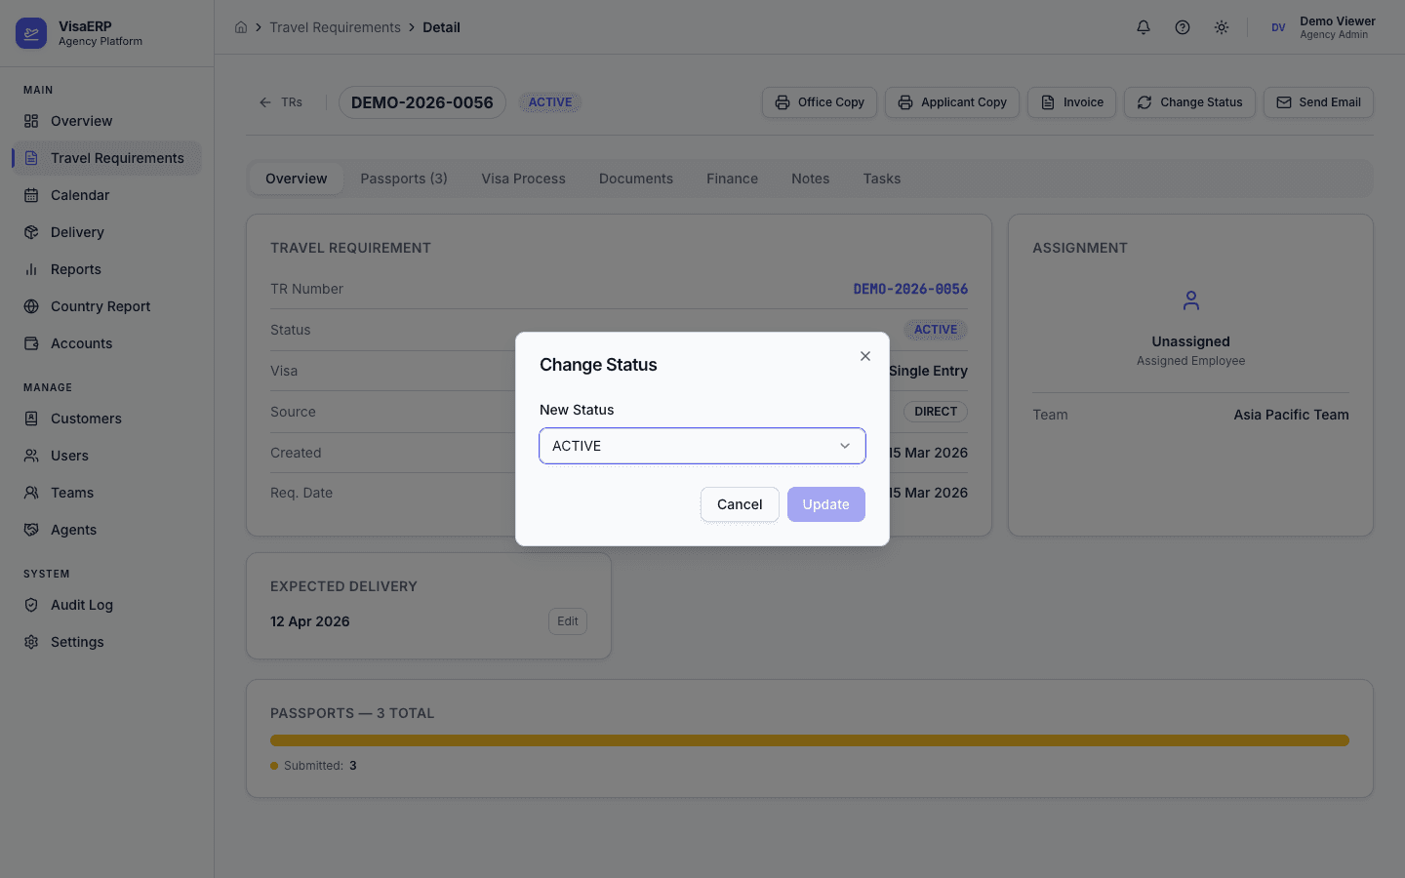Click Edit next to Expected Delivery date
The height and width of the screenshot is (878, 1405).
(x=567, y=621)
